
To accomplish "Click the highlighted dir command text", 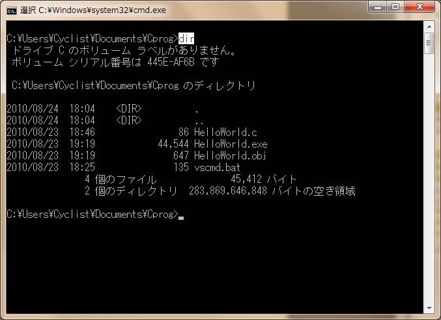I will 186,38.
